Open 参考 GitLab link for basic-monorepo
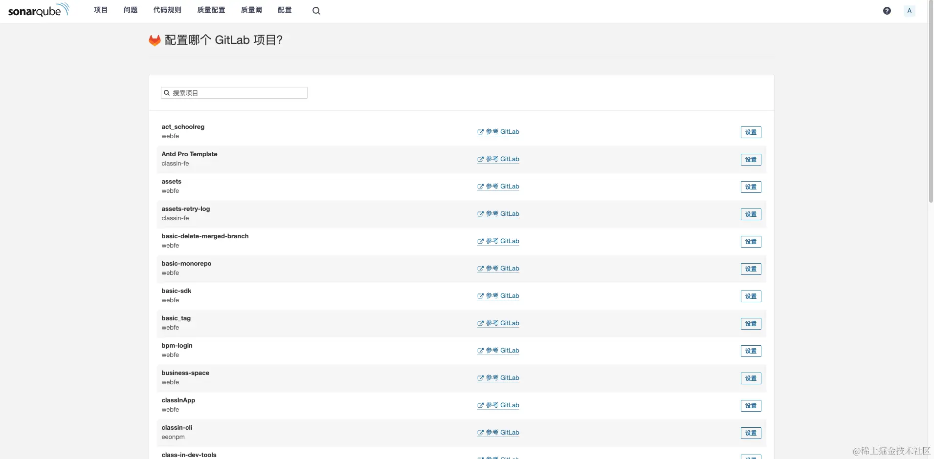The height and width of the screenshot is (459, 934). 498,269
